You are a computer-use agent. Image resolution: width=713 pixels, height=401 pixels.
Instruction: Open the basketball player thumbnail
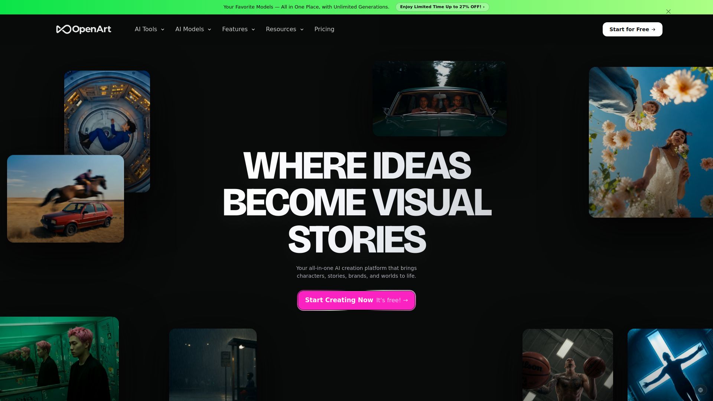click(568, 365)
